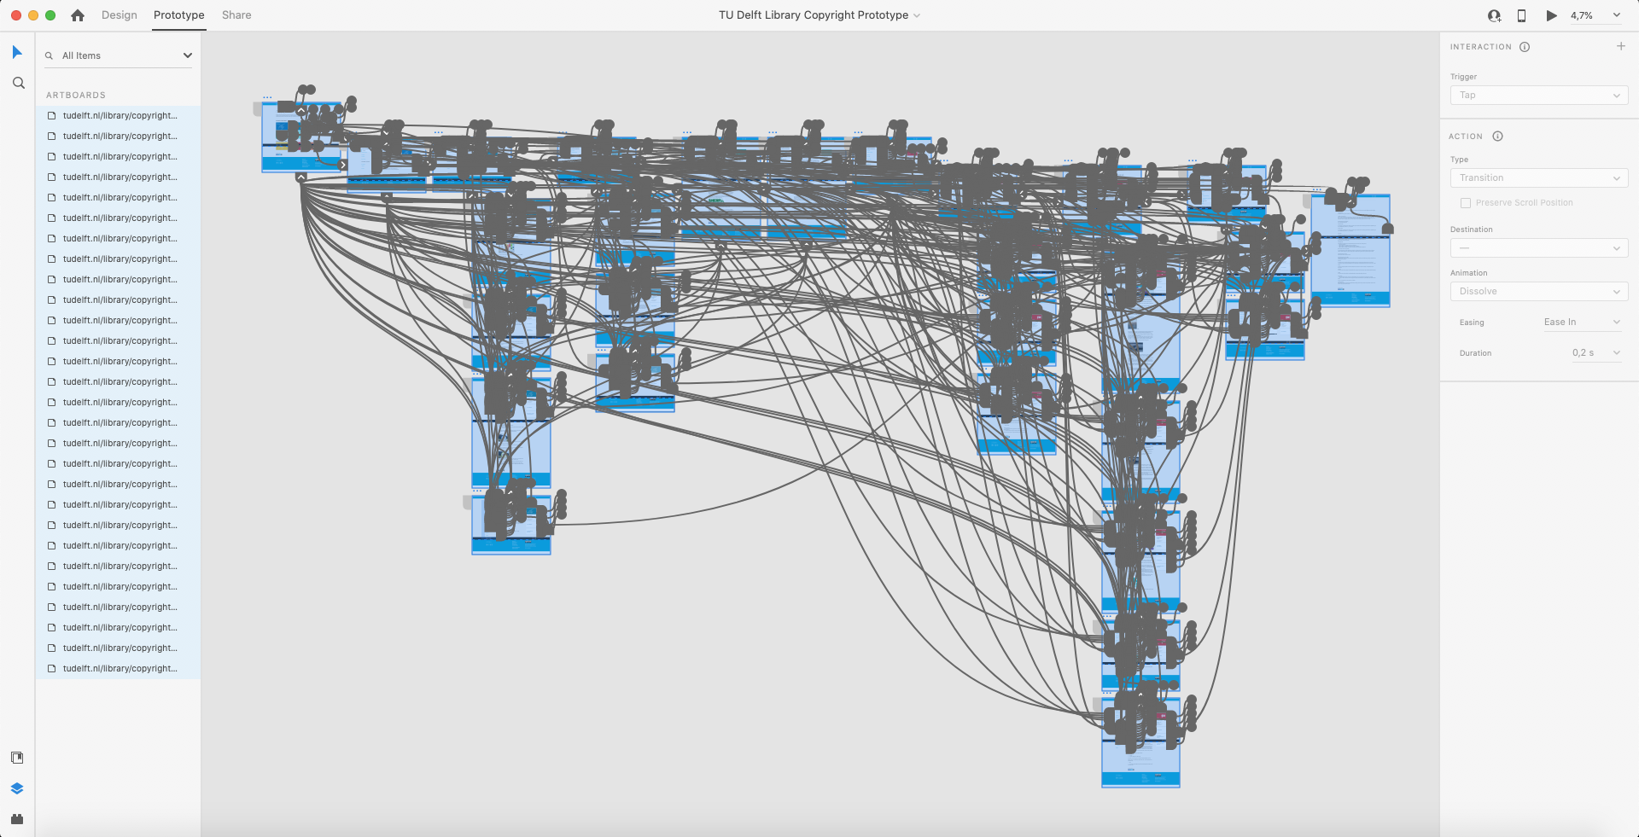Open the Libraries panel icon
This screenshot has height=837, width=1639.
pyautogui.click(x=17, y=758)
